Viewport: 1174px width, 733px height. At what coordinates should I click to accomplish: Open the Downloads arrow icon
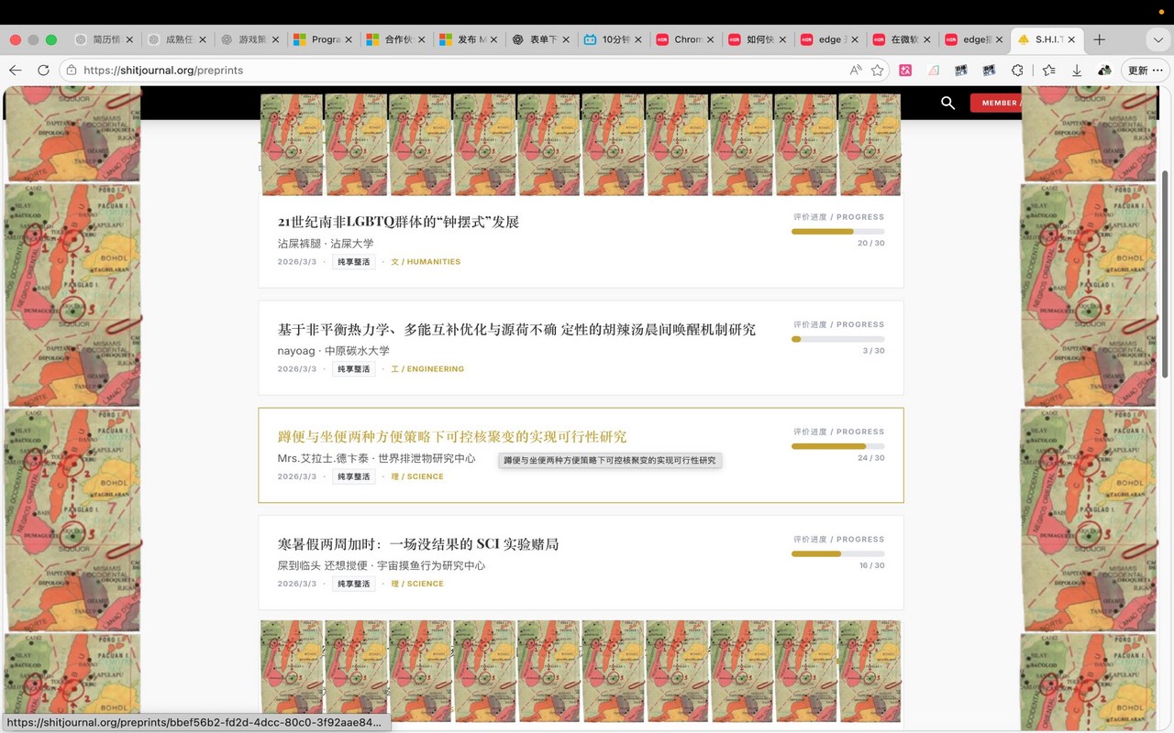pyautogui.click(x=1077, y=70)
